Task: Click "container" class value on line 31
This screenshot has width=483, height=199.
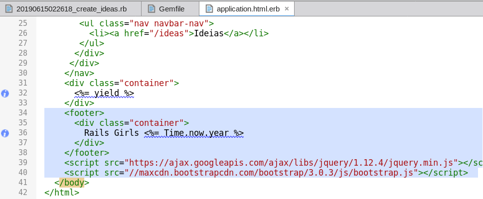Action: (147, 83)
